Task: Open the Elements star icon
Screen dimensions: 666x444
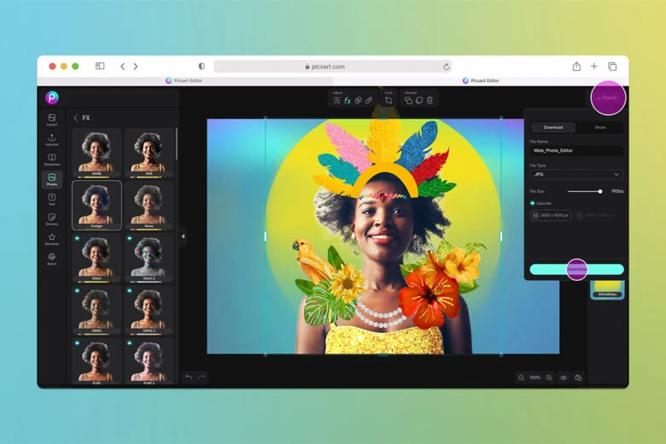Action: (x=52, y=238)
